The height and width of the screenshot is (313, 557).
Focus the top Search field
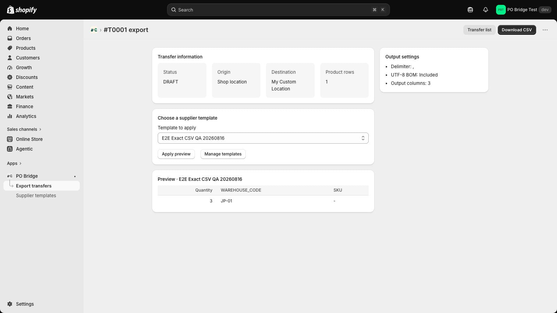[x=278, y=10]
